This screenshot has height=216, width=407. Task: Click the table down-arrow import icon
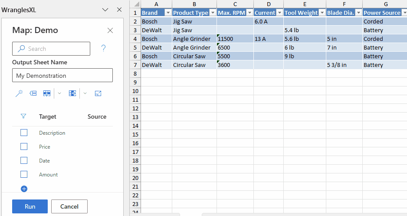(47, 93)
